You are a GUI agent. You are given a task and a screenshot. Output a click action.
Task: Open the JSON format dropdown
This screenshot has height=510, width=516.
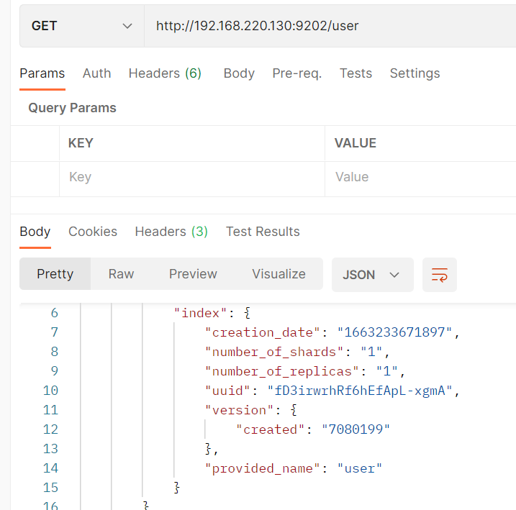pyautogui.click(x=372, y=275)
